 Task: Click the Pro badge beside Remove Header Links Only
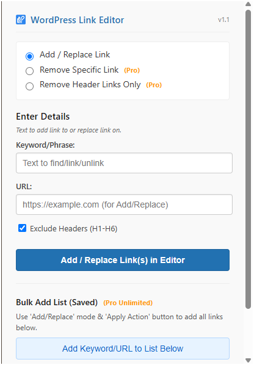click(154, 85)
